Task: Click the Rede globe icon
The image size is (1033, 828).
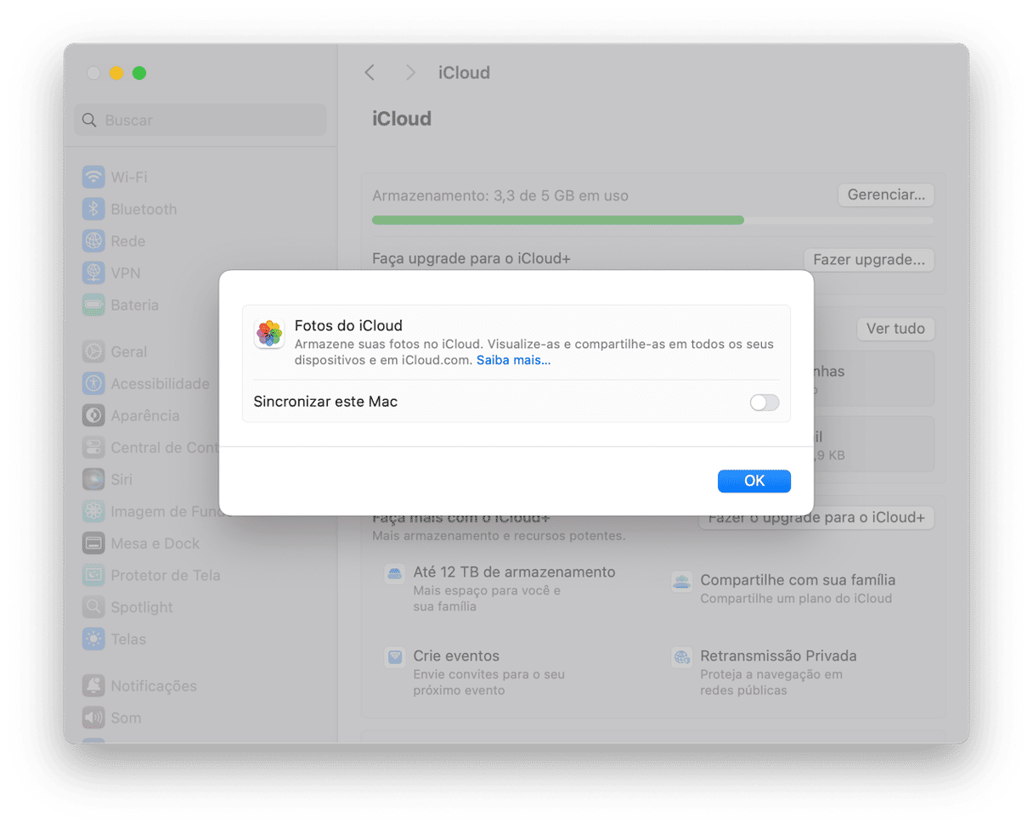Action: (x=93, y=241)
